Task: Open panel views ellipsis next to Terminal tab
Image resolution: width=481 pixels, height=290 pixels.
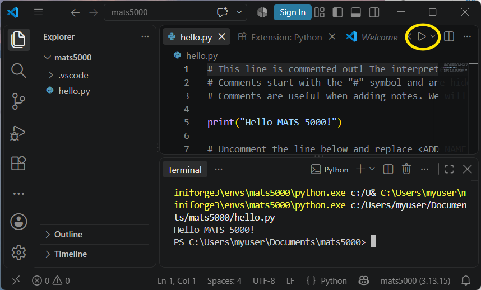Action: pos(219,169)
